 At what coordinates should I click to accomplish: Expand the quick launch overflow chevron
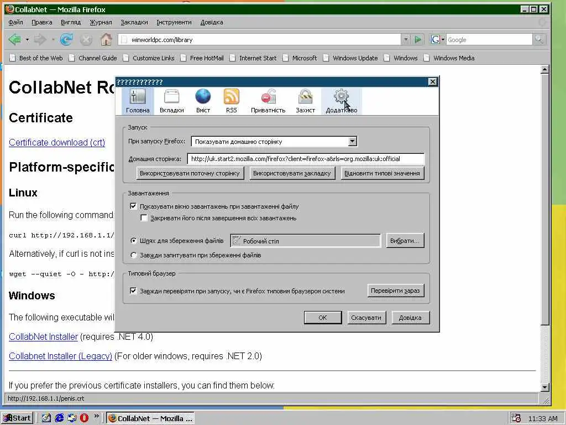click(x=96, y=416)
